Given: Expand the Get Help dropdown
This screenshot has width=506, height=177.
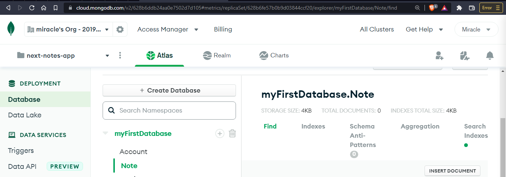Looking at the screenshot, I should point(425,29).
